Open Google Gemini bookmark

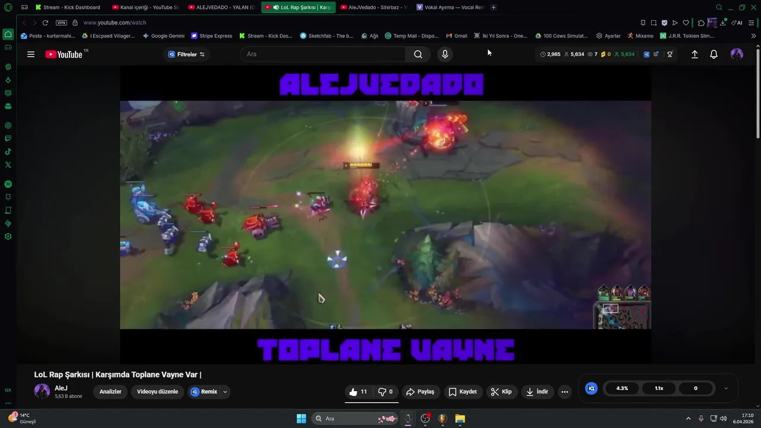click(x=163, y=36)
